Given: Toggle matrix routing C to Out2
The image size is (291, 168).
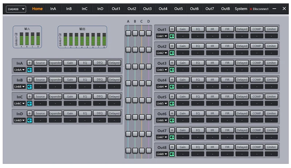Looking at the screenshot, I should [x=142, y=49].
